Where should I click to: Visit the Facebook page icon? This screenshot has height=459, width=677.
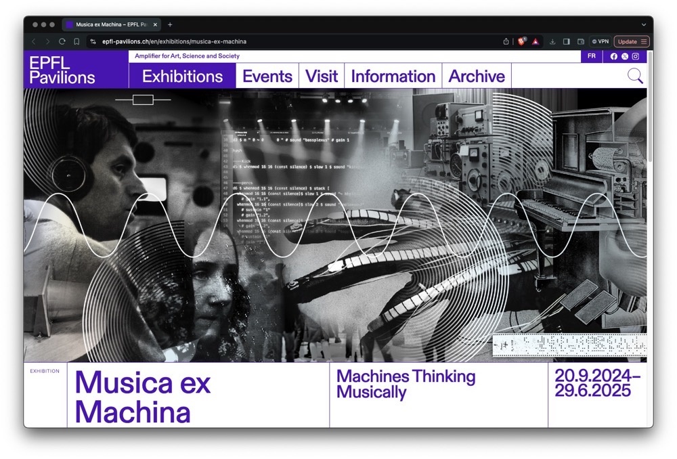coord(614,56)
